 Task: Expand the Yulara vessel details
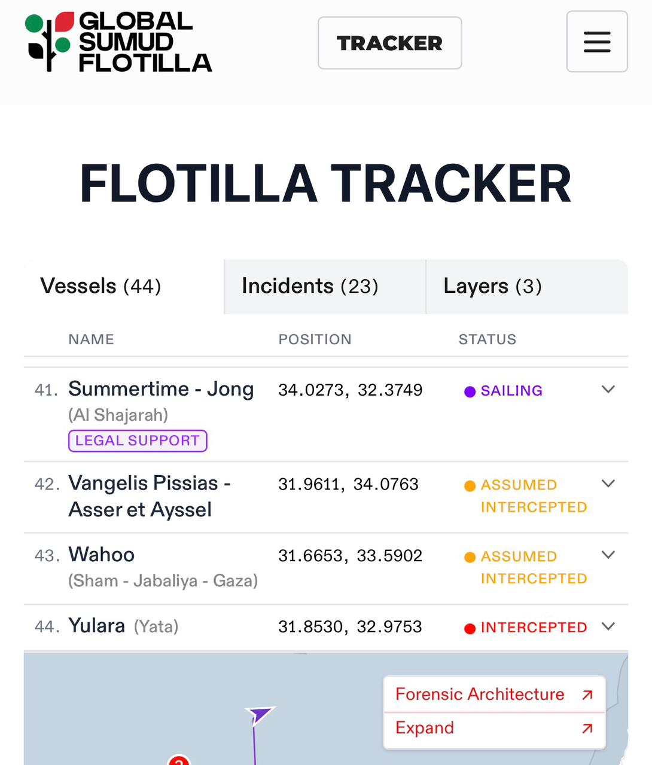tap(608, 626)
